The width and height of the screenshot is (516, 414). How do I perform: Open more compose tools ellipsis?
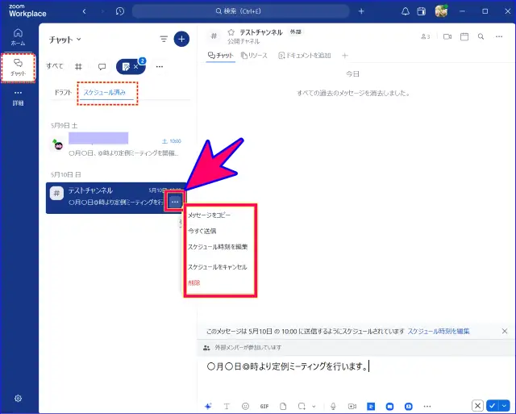pyautogui.click(x=427, y=407)
